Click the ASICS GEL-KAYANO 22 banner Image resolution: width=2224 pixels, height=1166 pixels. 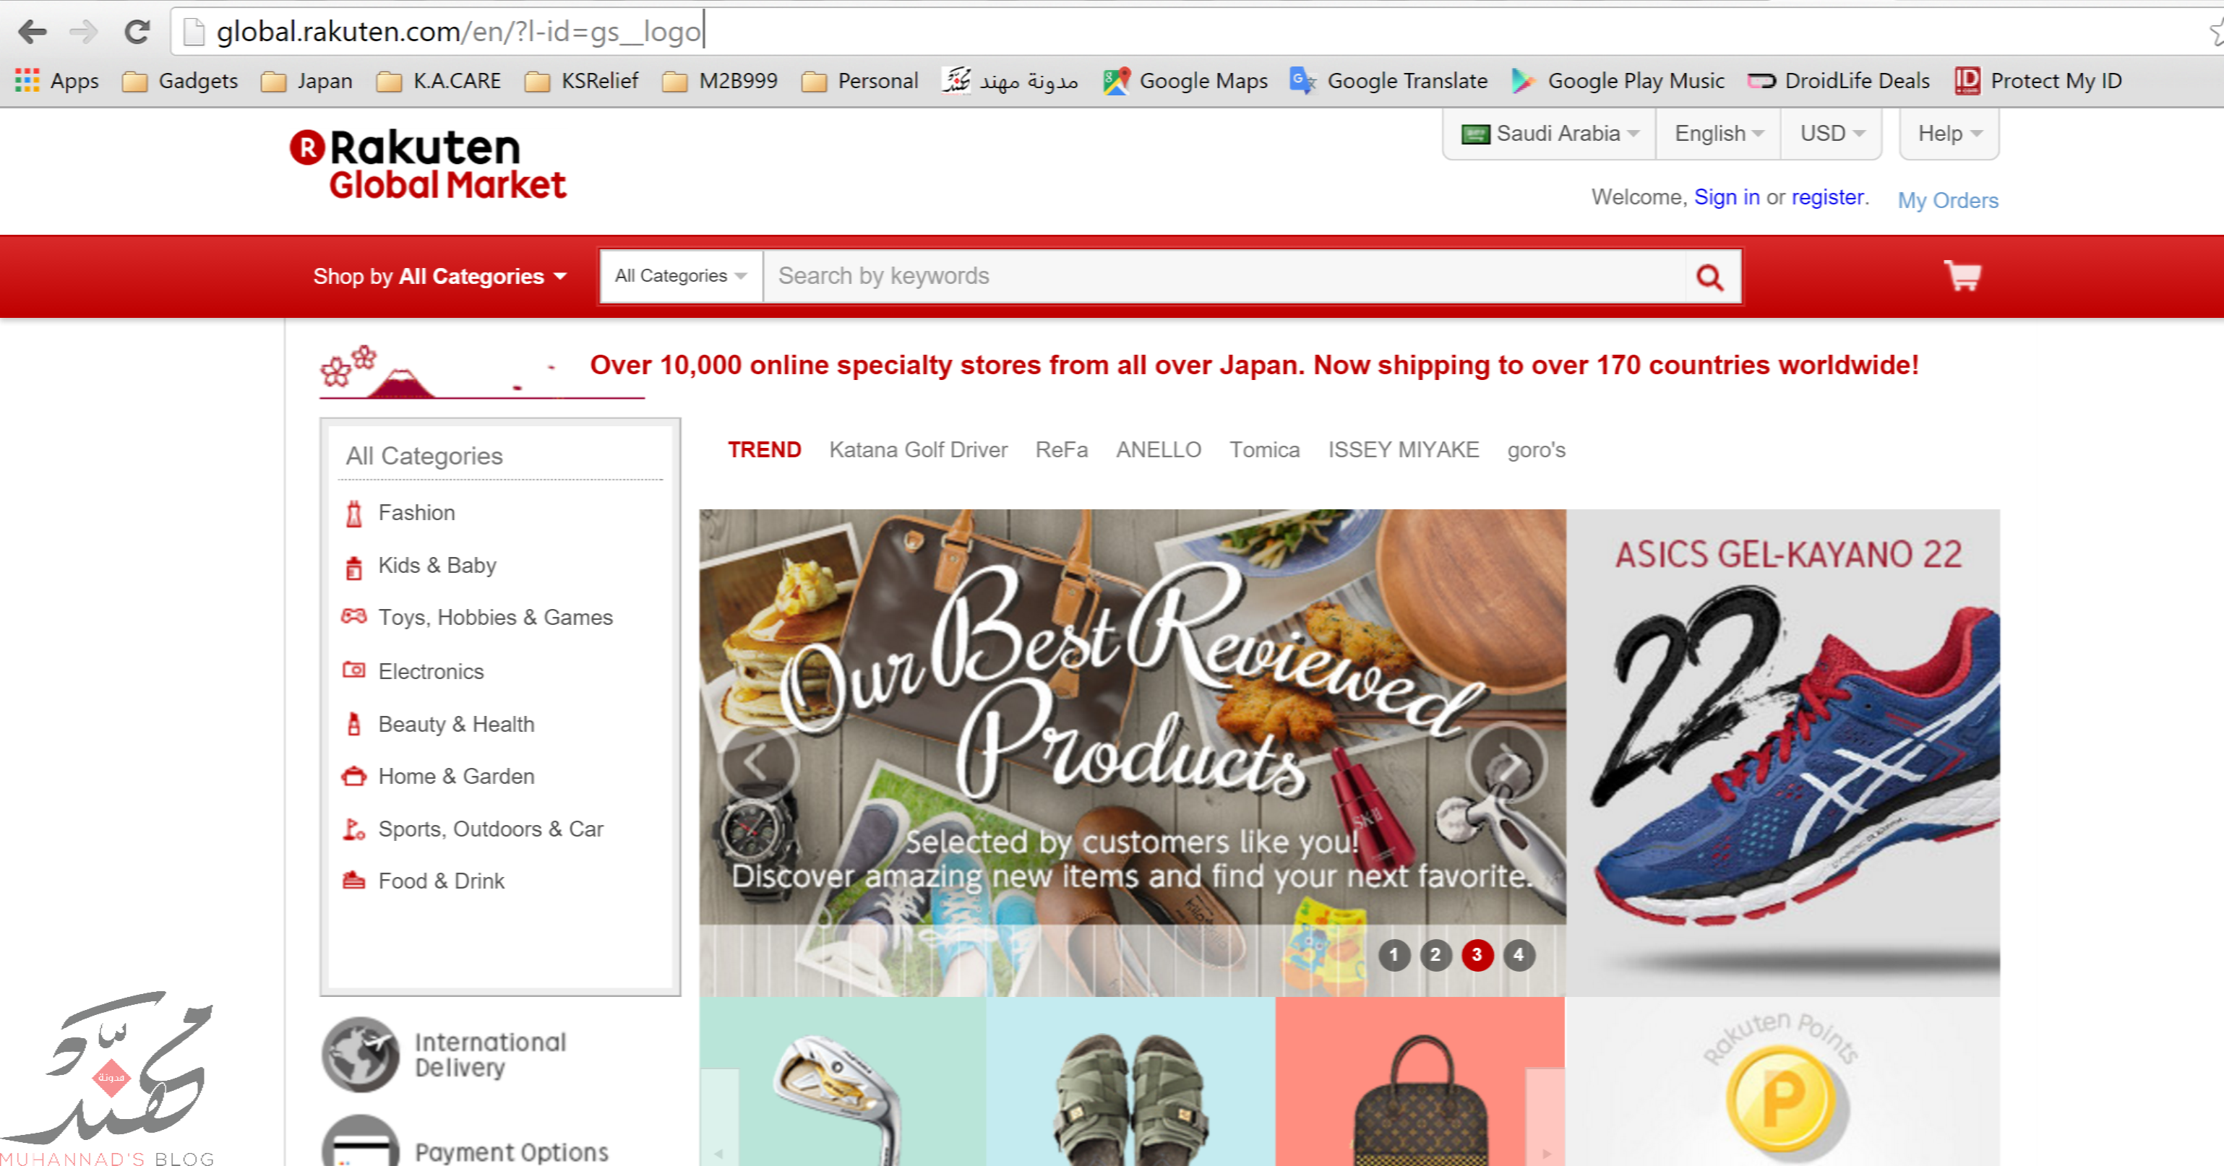tap(1783, 752)
